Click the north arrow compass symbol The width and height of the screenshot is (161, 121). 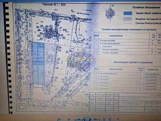[x=110, y=13]
